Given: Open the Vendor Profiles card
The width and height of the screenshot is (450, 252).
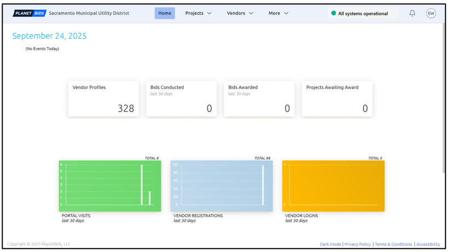Looking at the screenshot, I should click(103, 99).
